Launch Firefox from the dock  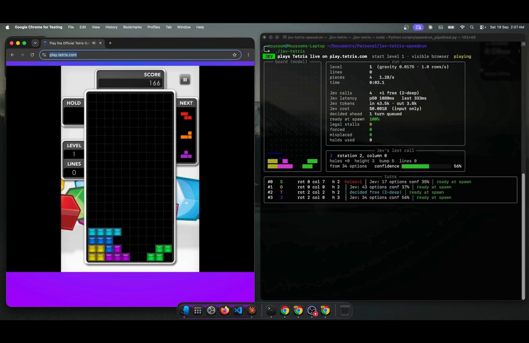(225, 310)
